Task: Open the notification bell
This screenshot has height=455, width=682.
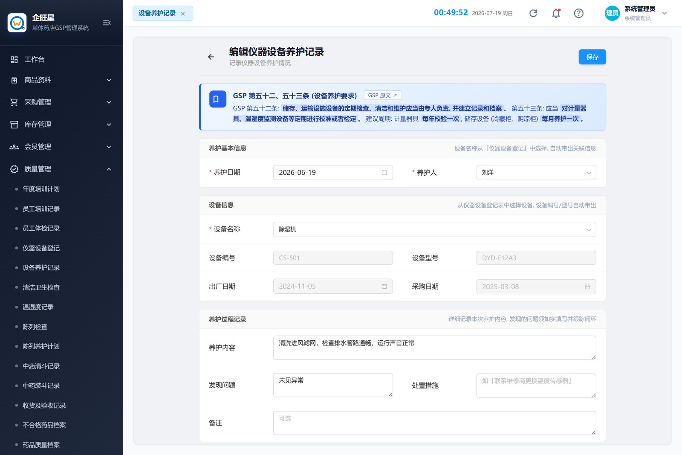Action: (x=556, y=13)
